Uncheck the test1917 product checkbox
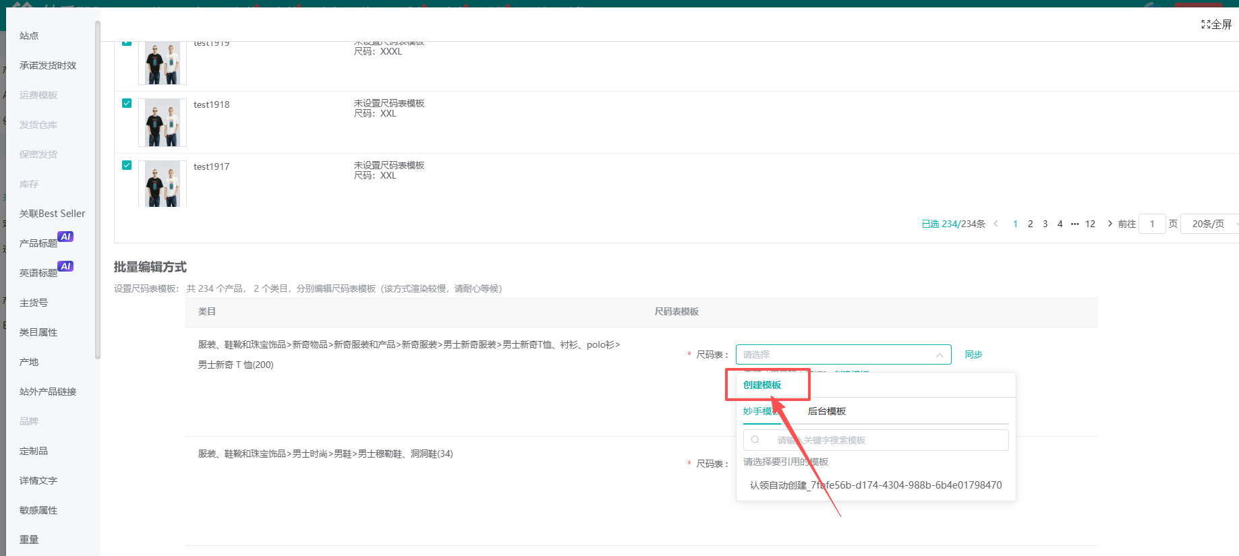This screenshot has width=1239, height=556. pos(127,165)
